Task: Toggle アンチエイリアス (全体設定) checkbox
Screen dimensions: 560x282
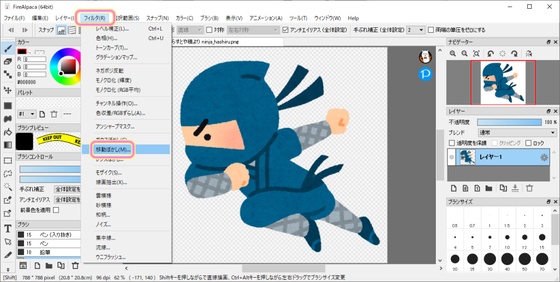Action: pos(286,30)
